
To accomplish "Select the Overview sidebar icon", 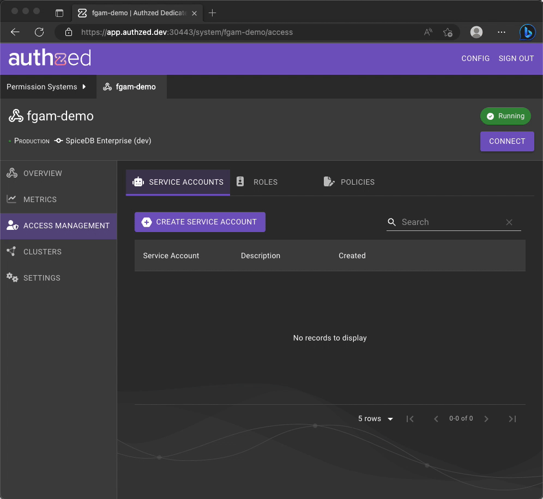I will click(x=12, y=173).
